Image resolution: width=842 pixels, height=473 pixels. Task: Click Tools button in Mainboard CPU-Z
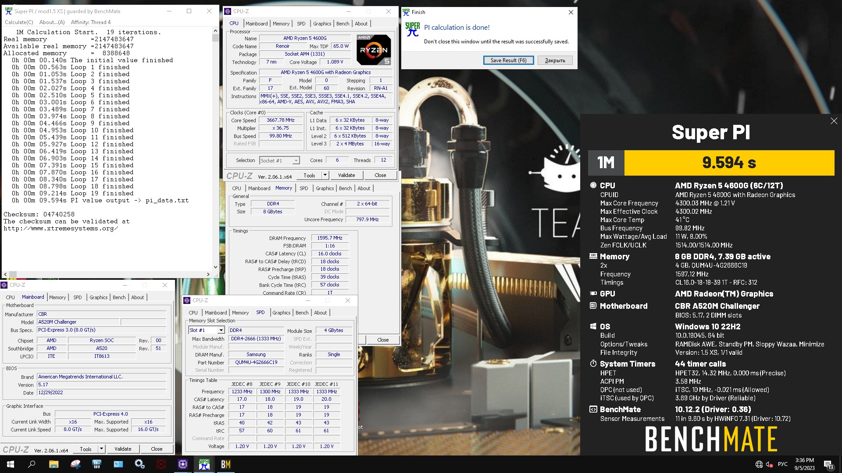[86, 449]
